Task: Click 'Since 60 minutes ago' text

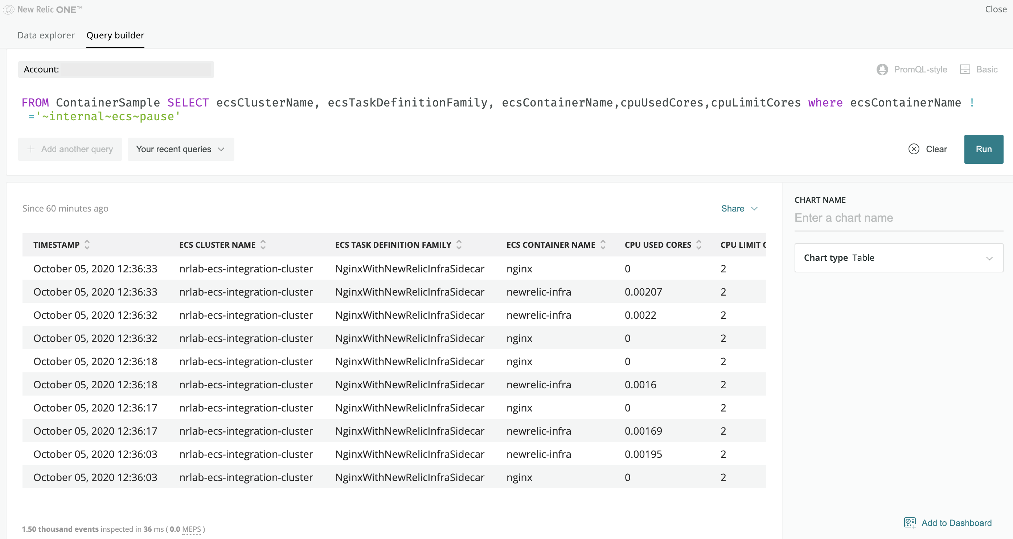Action: click(65, 208)
